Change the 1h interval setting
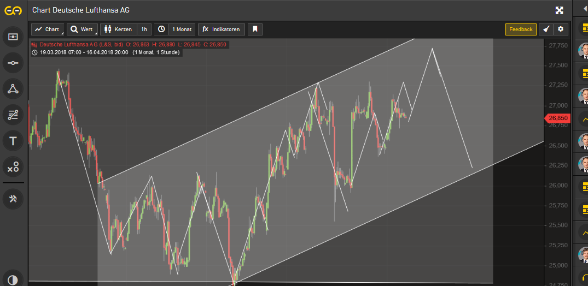 pos(144,29)
